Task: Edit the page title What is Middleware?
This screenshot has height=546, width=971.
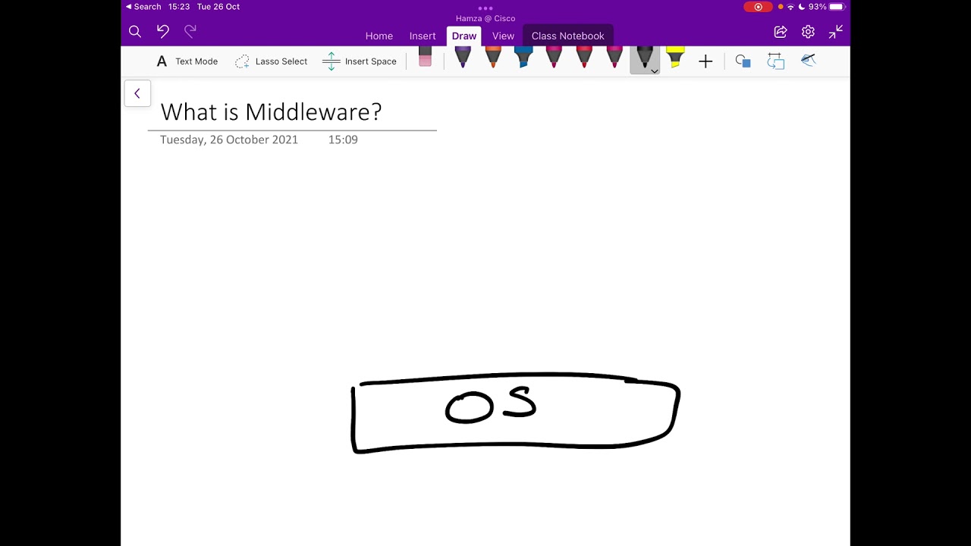Action: (x=271, y=112)
